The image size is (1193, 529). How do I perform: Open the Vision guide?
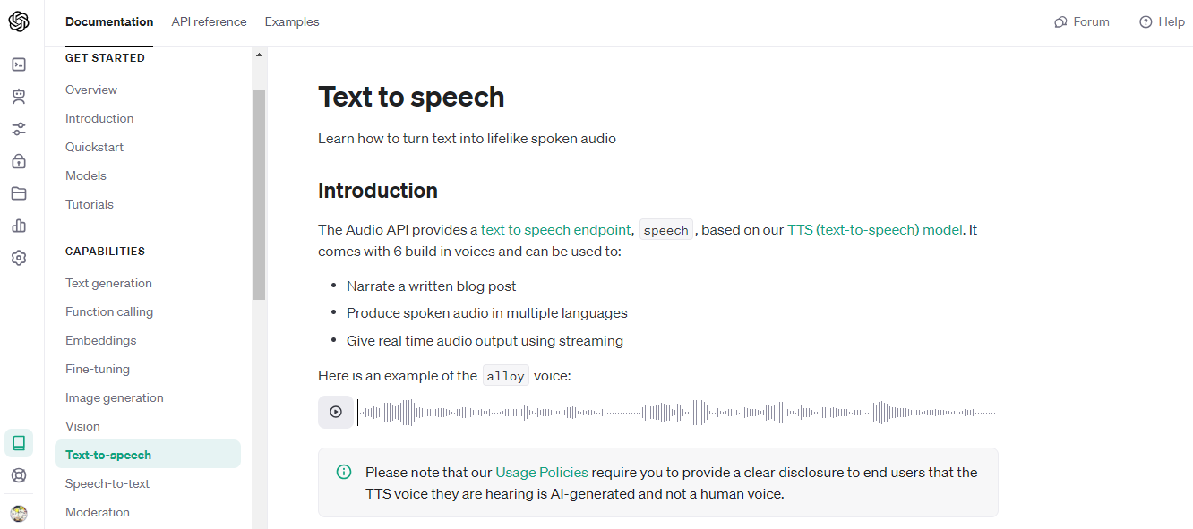pos(82,426)
